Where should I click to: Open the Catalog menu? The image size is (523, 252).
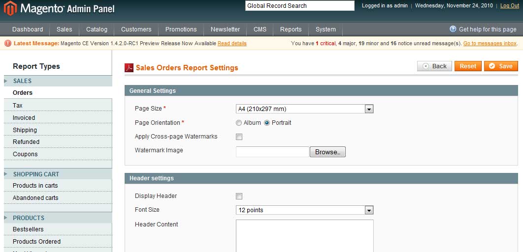(97, 29)
